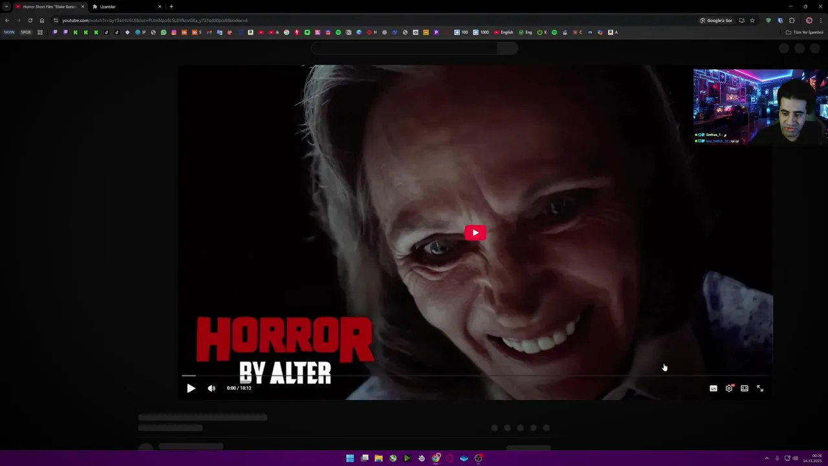Switch the player to theater mode
Image resolution: width=828 pixels, height=466 pixels.
[745, 388]
